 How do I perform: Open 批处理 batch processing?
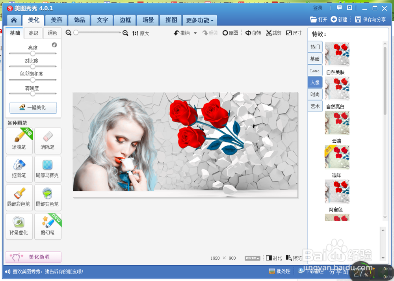click(279, 271)
